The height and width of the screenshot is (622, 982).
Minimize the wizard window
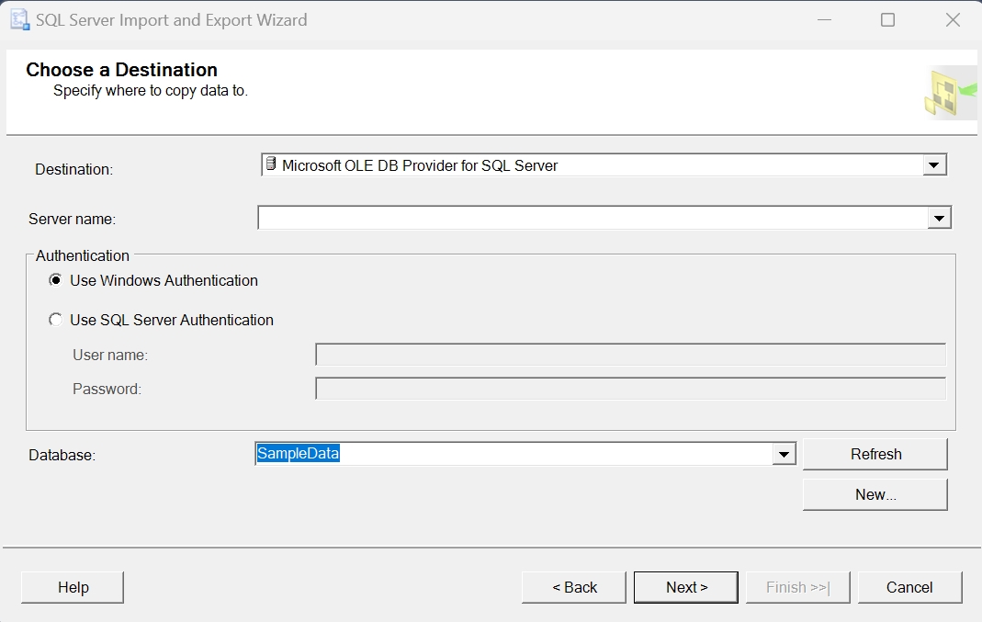[824, 19]
